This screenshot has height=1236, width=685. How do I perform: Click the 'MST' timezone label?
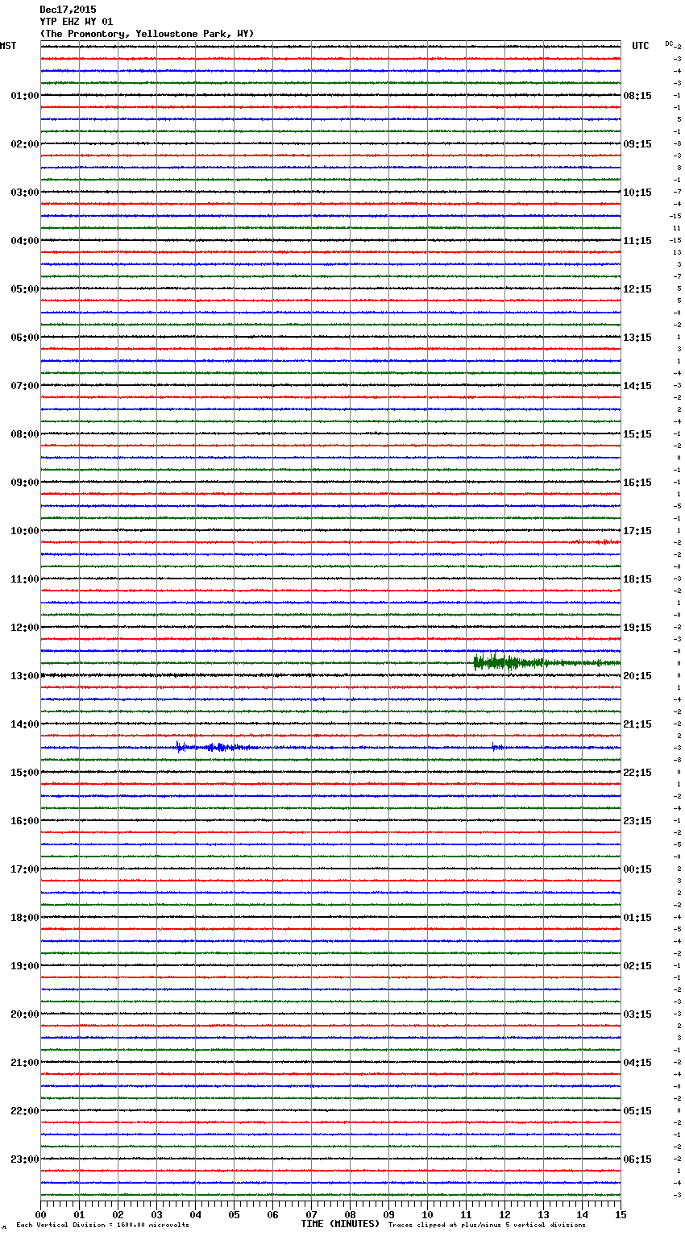pos(8,46)
